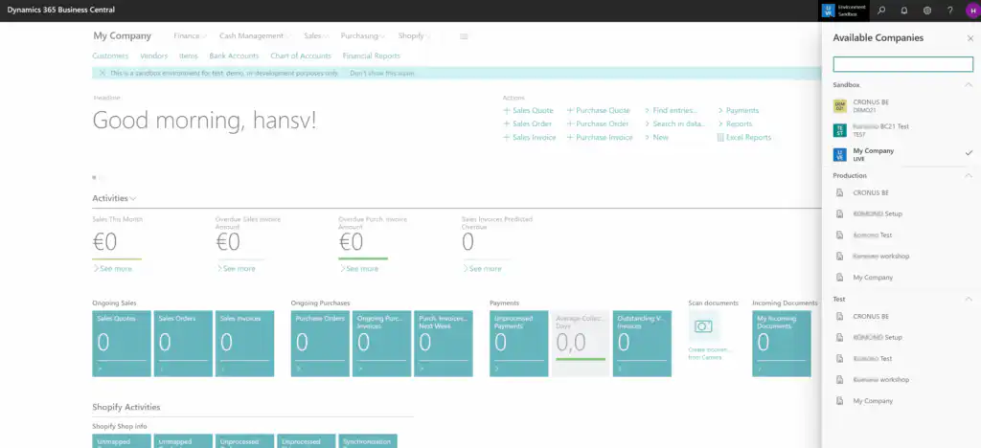Open the notifications bell

(903, 10)
